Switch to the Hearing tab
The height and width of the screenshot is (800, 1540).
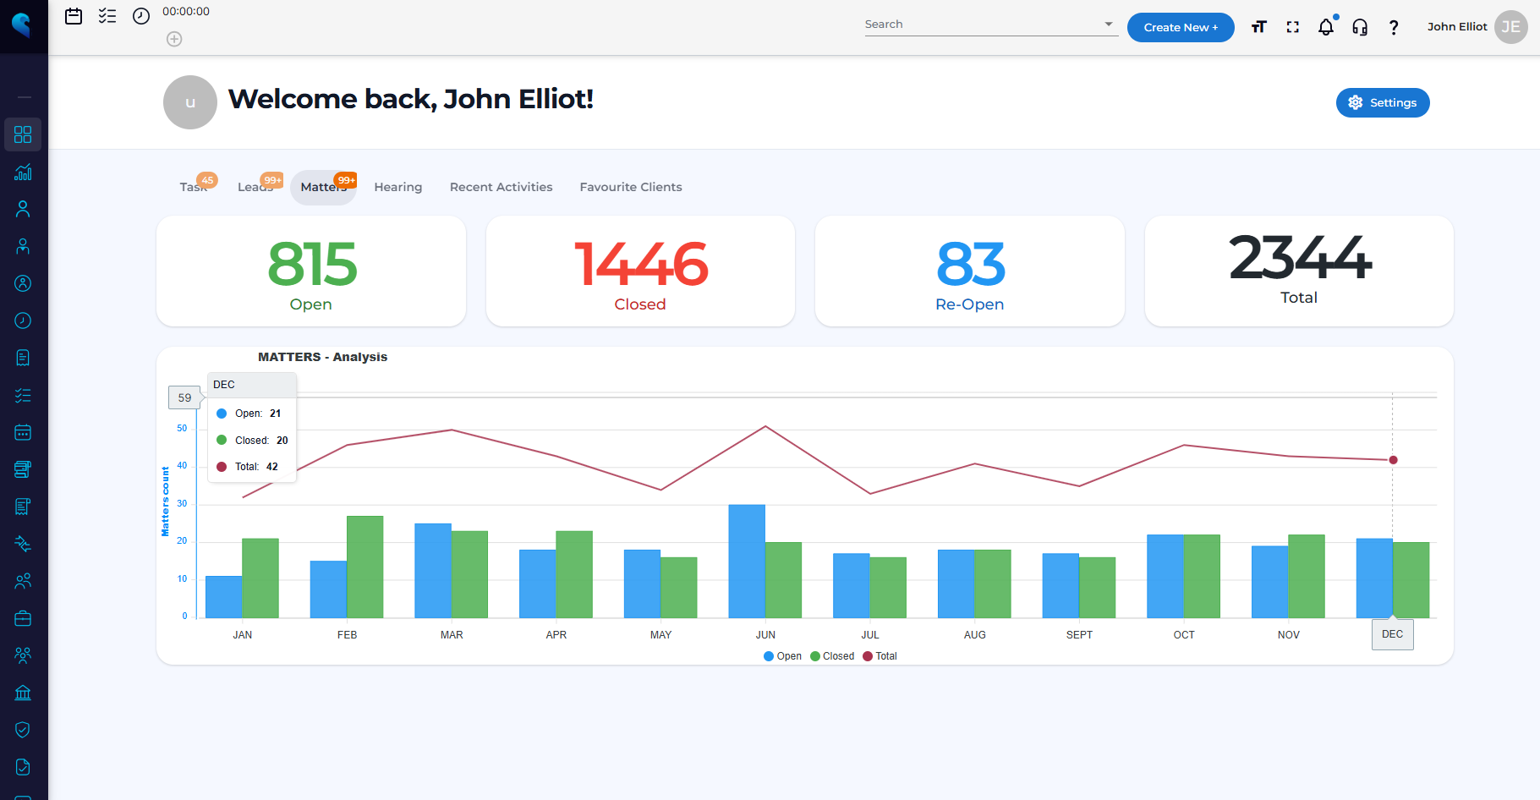pyautogui.click(x=397, y=187)
